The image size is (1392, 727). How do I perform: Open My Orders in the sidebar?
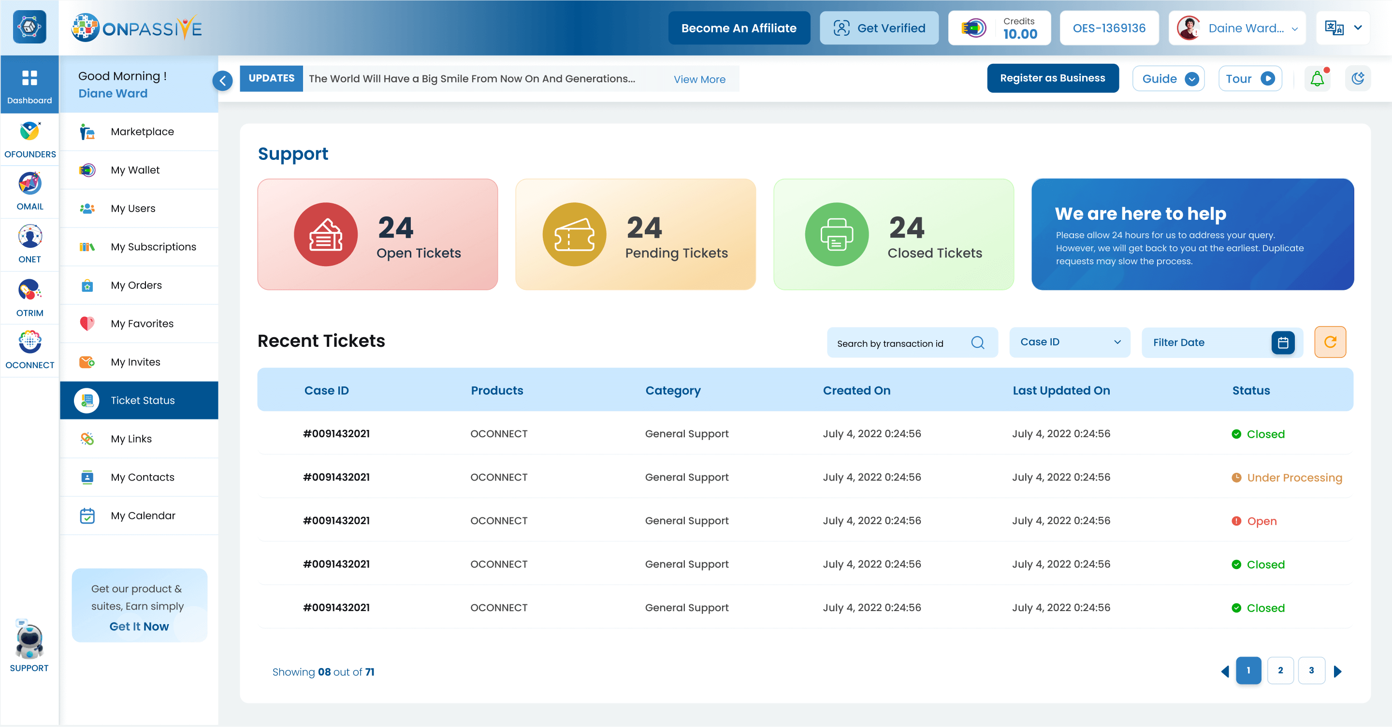tap(139, 285)
